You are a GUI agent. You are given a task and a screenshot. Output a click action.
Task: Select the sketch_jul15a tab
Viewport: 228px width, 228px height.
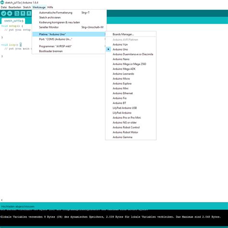(x=13, y=21)
